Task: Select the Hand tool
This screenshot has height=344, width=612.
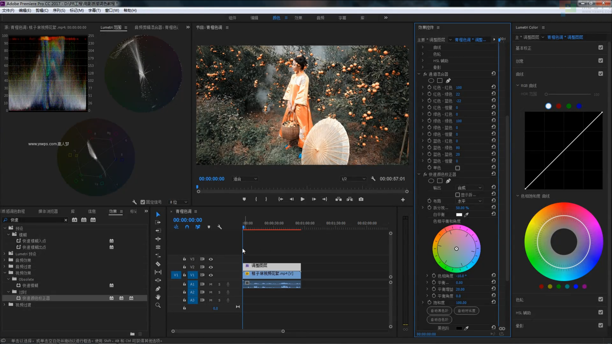Action: coord(158,297)
